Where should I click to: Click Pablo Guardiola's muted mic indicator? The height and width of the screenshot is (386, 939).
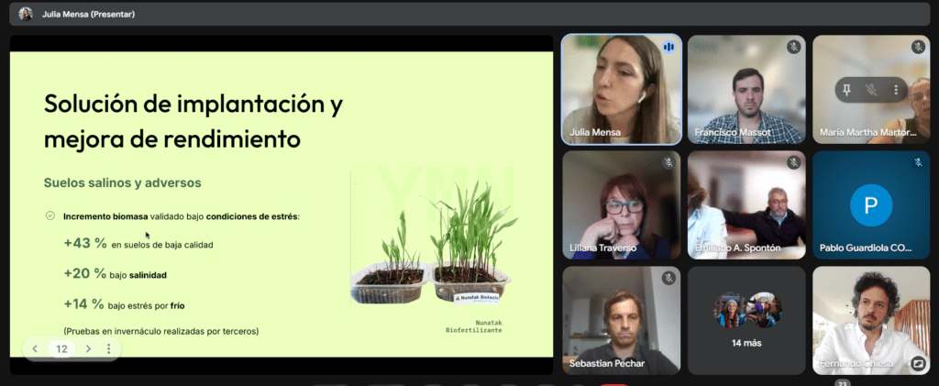pos(918,162)
